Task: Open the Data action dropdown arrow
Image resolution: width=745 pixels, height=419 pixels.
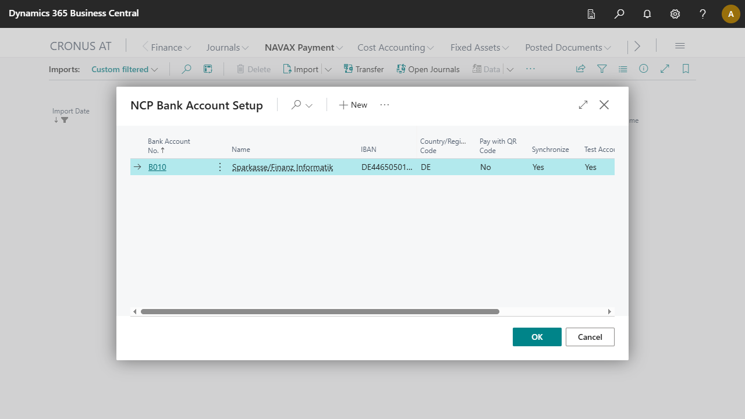Action: (510, 69)
